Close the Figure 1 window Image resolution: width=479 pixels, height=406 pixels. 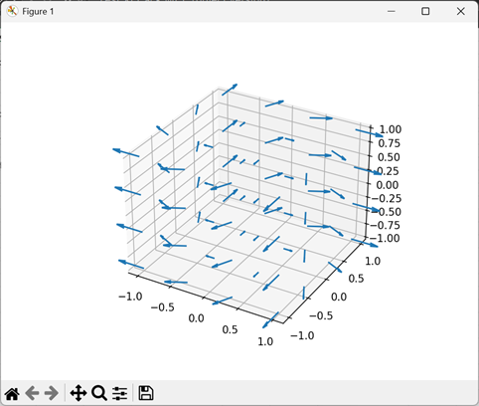460,11
